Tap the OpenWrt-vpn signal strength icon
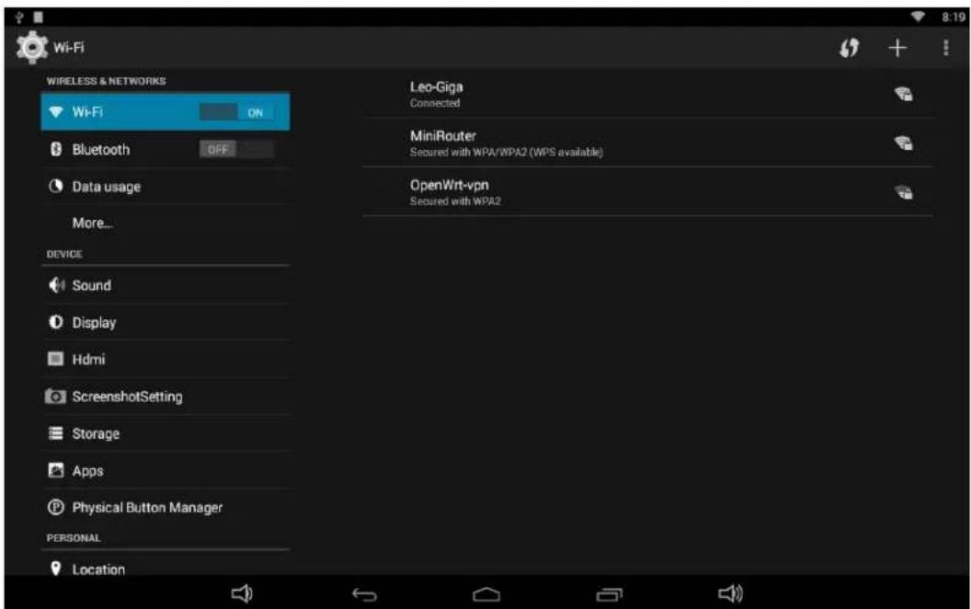971x609 pixels. [x=904, y=192]
